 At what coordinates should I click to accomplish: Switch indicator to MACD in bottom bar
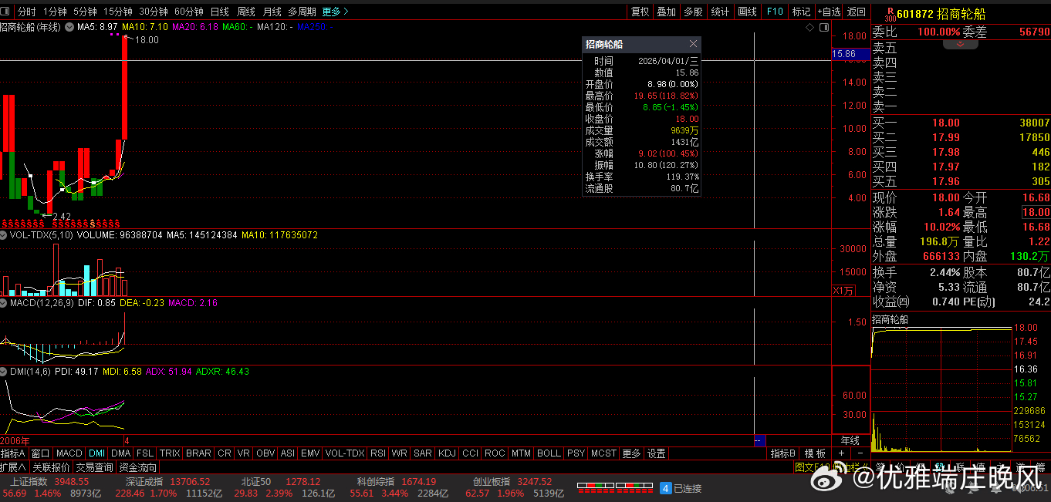69,453
